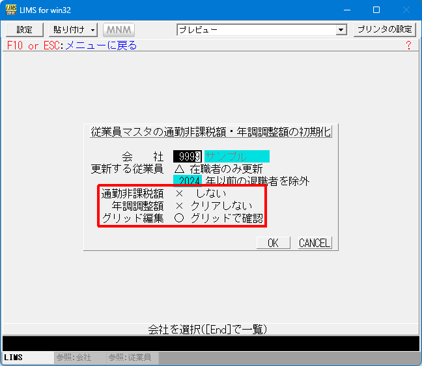This screenshot has width=422, height=366.
Task: Switch to the 参照:従業員 tab
Action: (x=130, y=358)
